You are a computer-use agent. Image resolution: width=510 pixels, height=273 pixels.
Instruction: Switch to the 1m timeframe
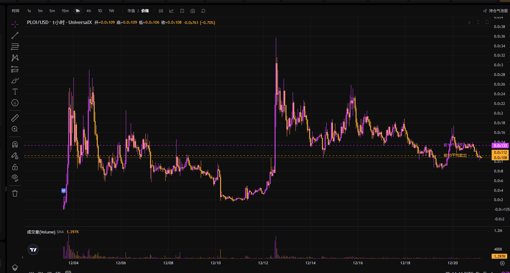pos(40,11)
